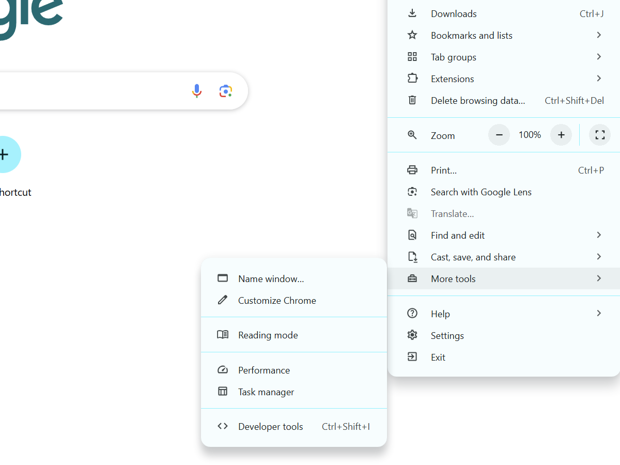Expand the Bookmarks and lists submenu arrow
Screen dimensions: 620x465
pos(599,35)
